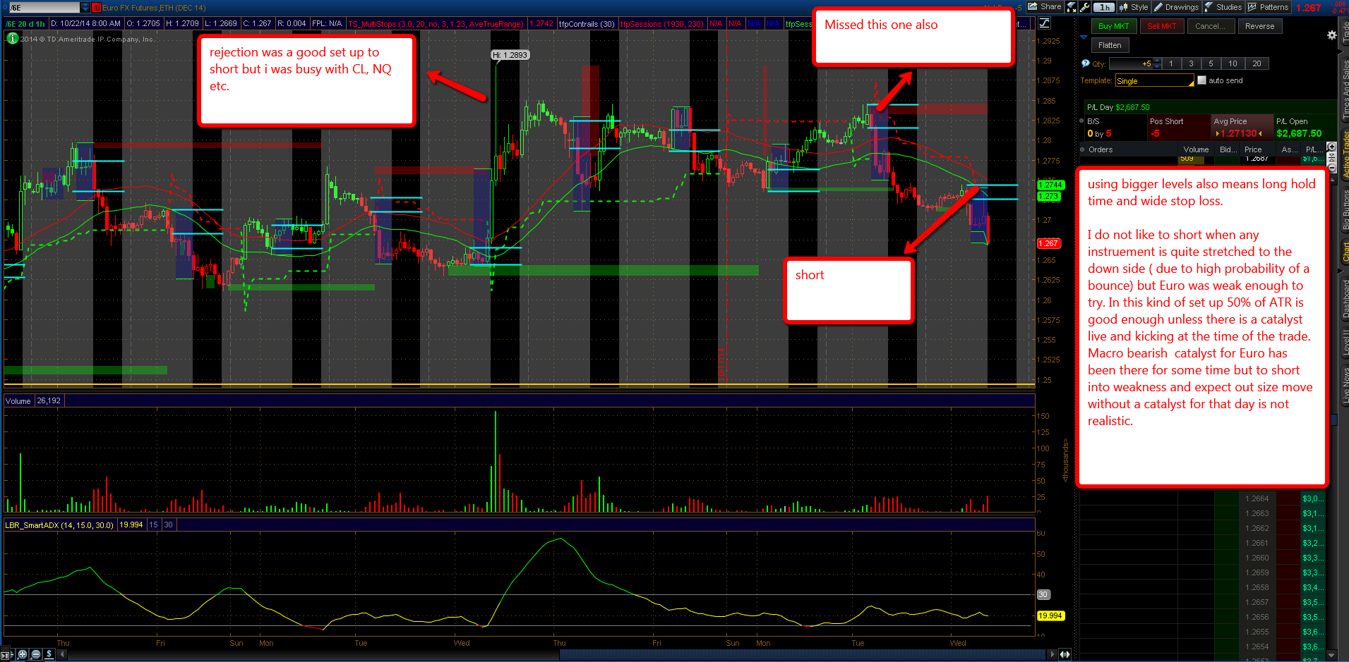Open Active Trader settings gear
This screenshot has height=662, width=1349.
1331,35
